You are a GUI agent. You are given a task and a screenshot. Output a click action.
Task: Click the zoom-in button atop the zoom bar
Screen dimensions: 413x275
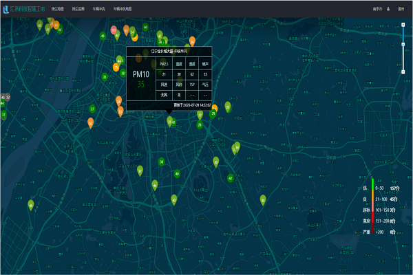click(x=403, y=25)
